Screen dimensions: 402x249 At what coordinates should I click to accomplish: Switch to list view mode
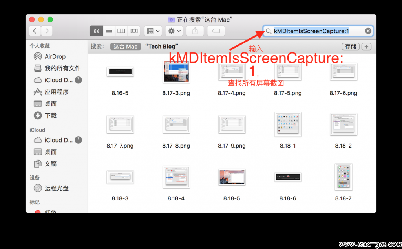click(109, 31)
